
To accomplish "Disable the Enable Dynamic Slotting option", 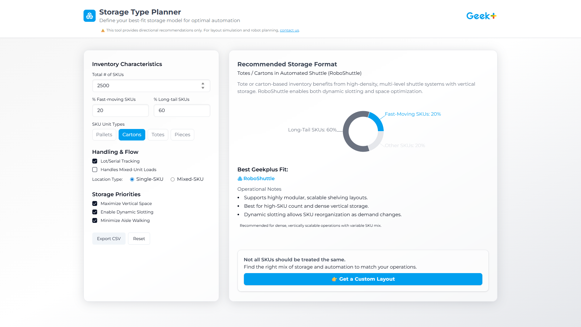I will [95, 212].
